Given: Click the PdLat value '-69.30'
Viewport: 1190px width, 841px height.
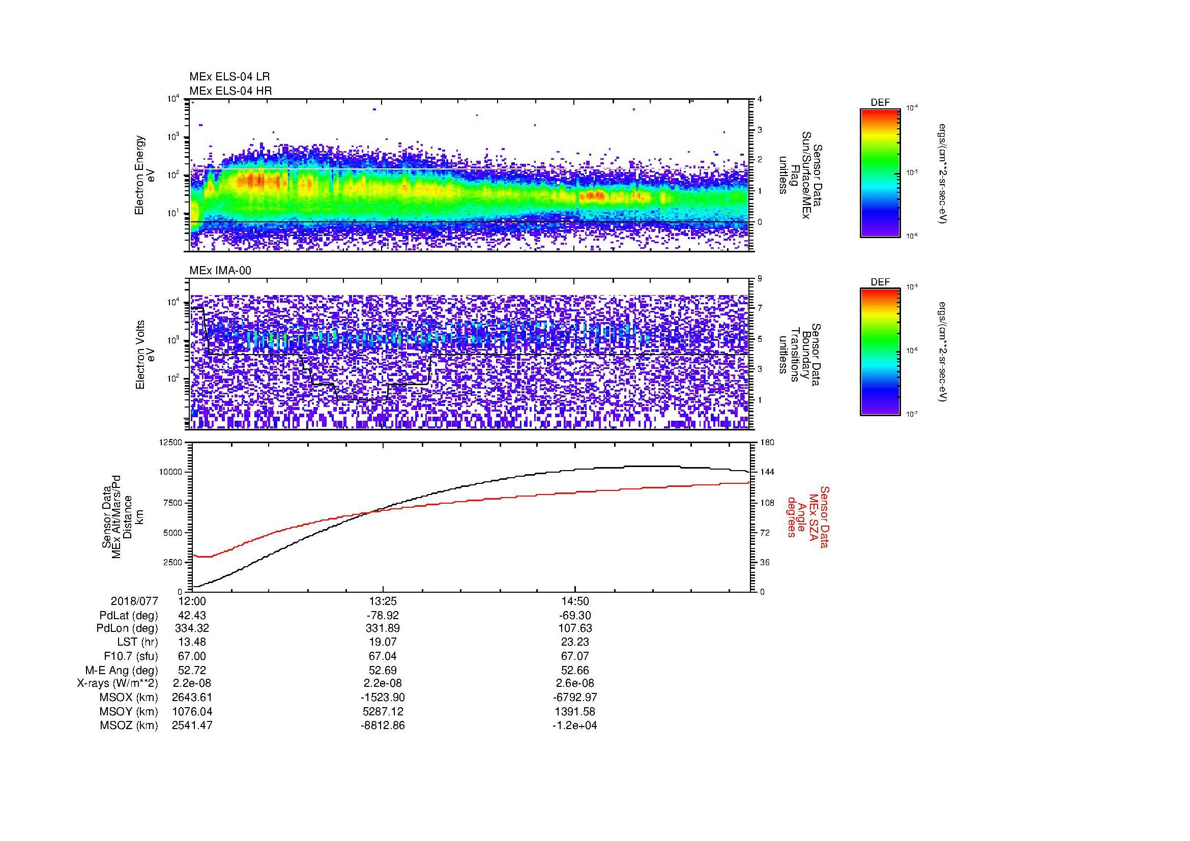Looking at the screenshot, I should 575,616.
